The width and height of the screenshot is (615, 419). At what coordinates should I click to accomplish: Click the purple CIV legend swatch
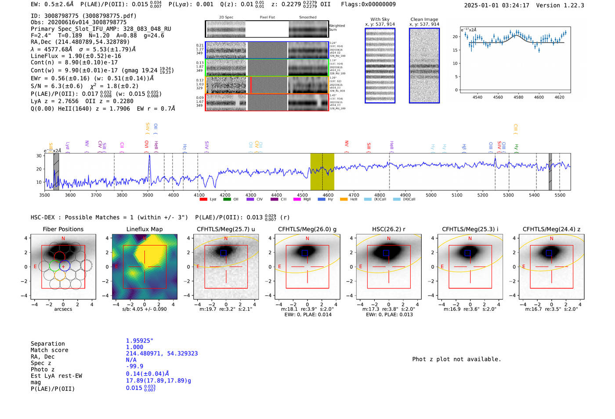click(250, 199)
